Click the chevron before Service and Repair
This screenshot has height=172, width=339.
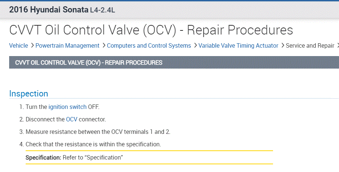coord(283,45)
